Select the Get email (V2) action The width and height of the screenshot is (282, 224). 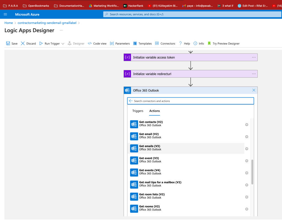pyautogui.click(x=186, y=136)
